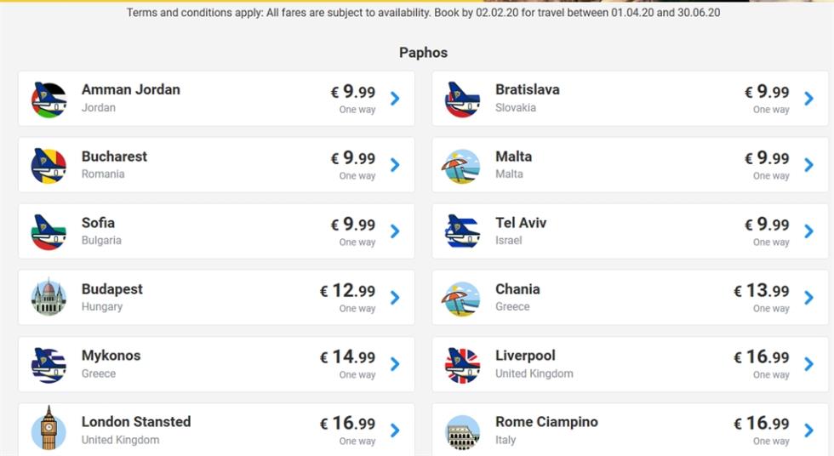Click the Paphos section heading
Image resolution: width=834 pixels, height=456 pixels.
(424, 53)
